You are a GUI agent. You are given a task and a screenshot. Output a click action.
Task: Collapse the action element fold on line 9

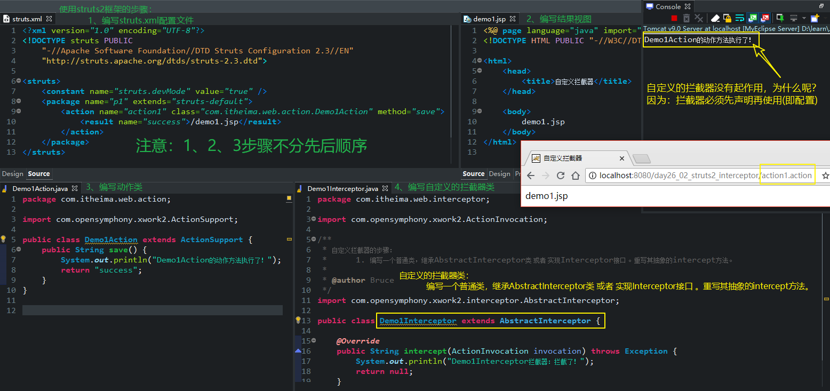click(19, 111)
